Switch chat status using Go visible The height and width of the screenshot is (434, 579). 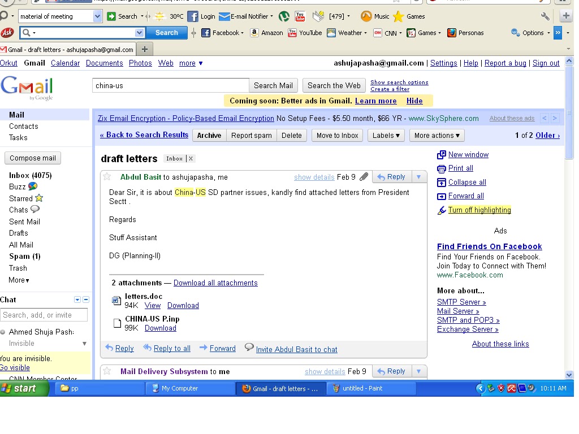15,367
